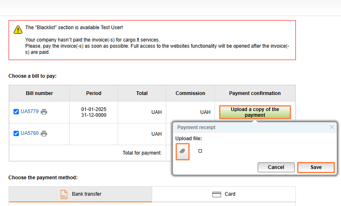The height and width of the screenshot is (206, 341).
Task: Click the yellow warning triangle icon
Action: pos(18,30)
